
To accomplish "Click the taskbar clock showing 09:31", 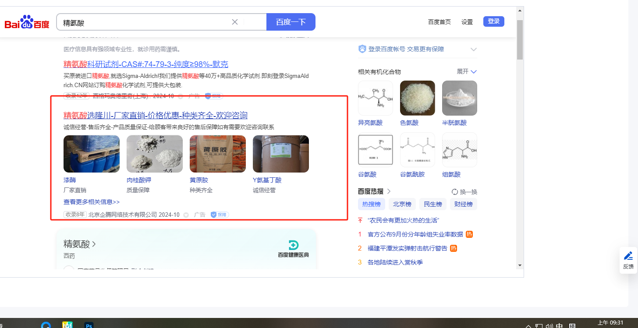I will point(610,323).
